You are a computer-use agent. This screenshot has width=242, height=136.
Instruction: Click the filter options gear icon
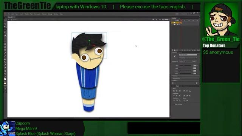coord(197,83)
